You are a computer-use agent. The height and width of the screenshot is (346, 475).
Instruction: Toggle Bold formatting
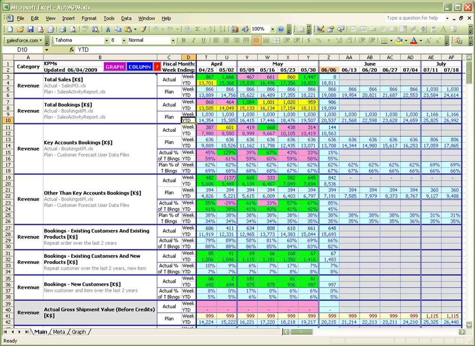coord(184,40)
